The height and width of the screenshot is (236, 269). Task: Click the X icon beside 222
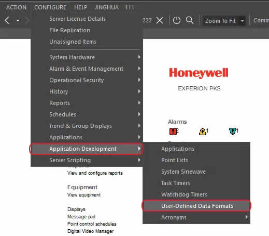(160, 21)
